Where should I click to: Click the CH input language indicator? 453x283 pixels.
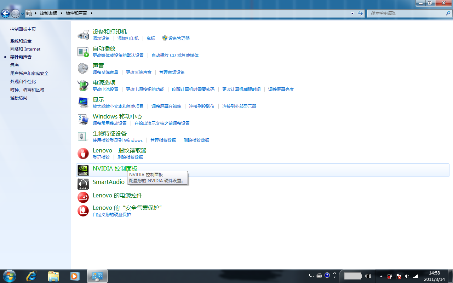tap(311, 275)
